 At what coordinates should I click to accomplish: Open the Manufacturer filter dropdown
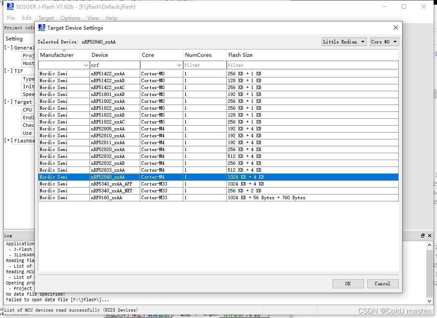(86, 65)
